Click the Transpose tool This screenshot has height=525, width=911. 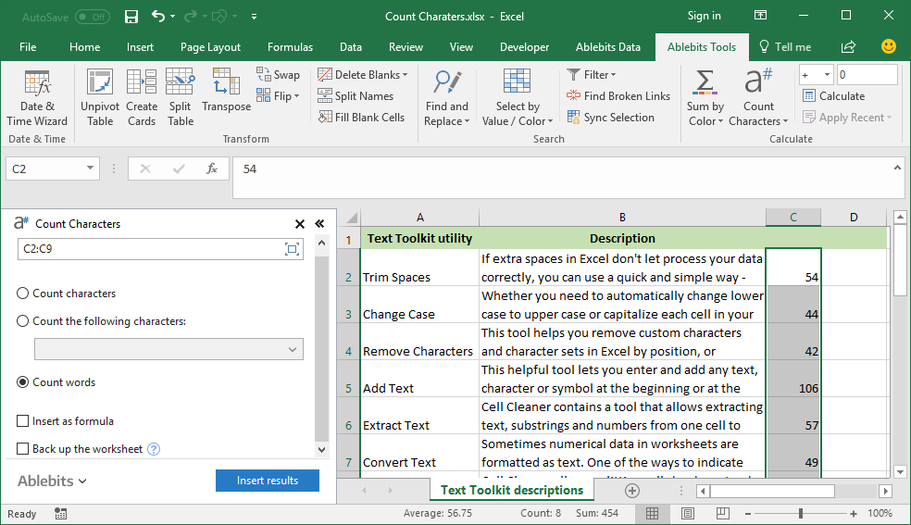tap(226, 91)
